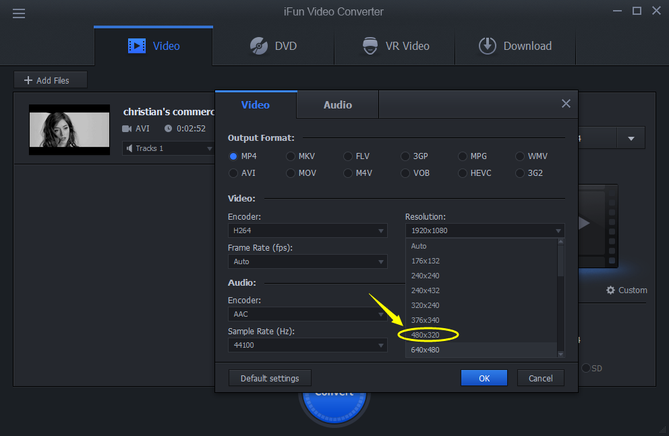
Task: Choose 640x480 resolution
Action: pos(482,350)
